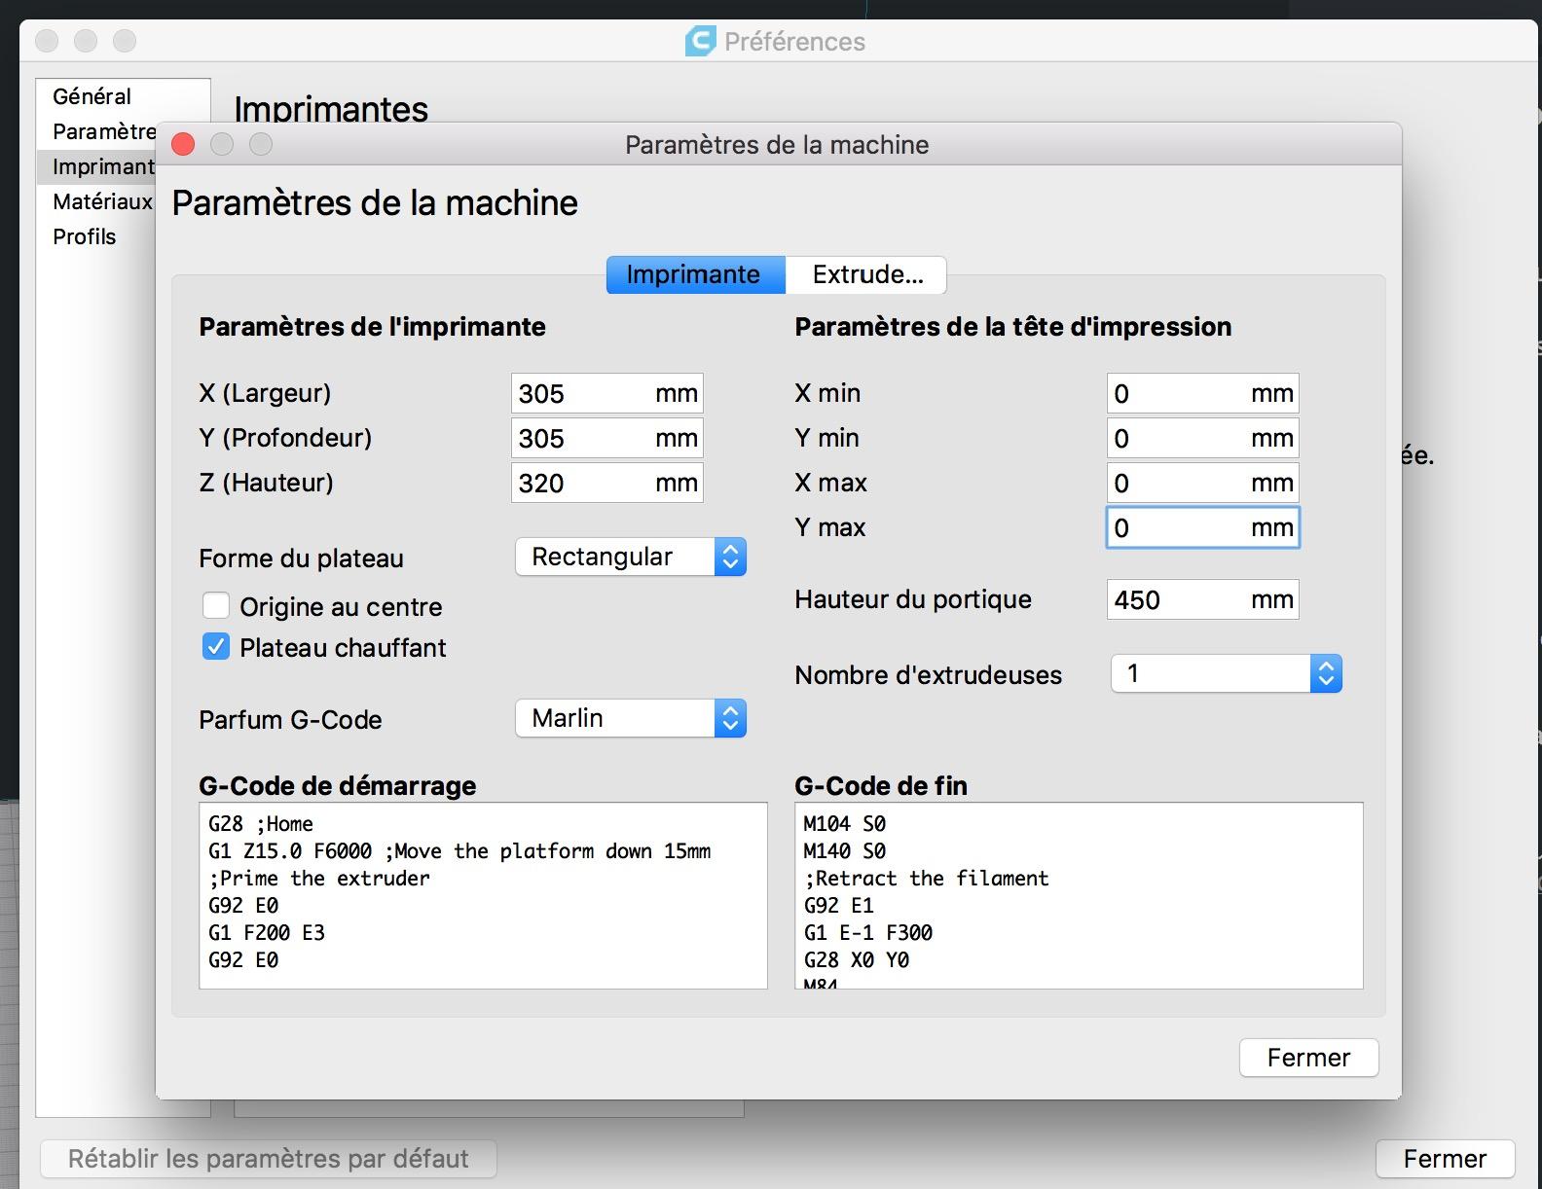Enable the Origine au centre checkbox
The height and width of the screenshot is (1189, 1542).
point(216,606)
